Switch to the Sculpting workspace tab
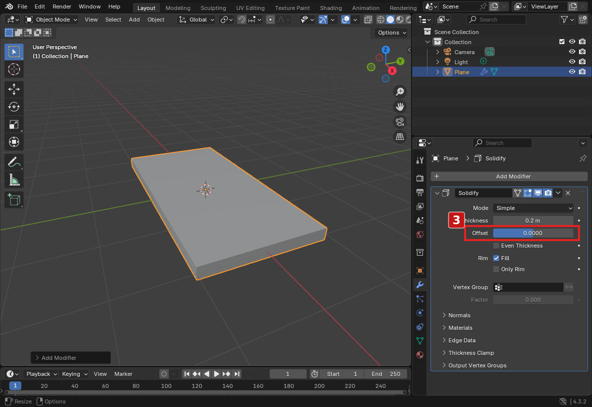Viewport: 592px width, 407px height. tap(213, 8)
